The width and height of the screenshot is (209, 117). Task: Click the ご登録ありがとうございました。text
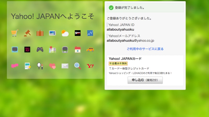(129, 18)
